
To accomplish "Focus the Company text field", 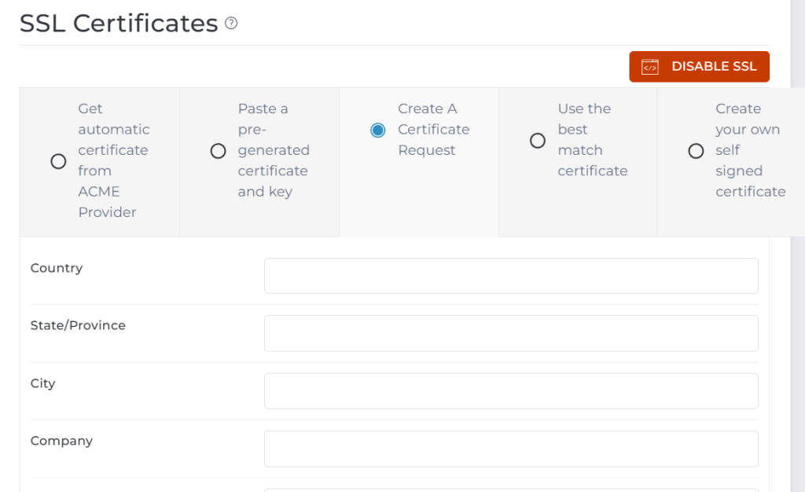I will 511,449.
